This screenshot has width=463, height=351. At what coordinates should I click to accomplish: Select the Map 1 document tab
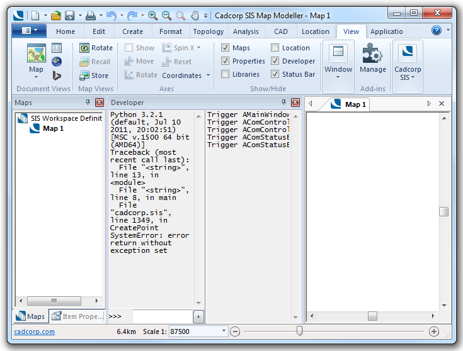348,104
